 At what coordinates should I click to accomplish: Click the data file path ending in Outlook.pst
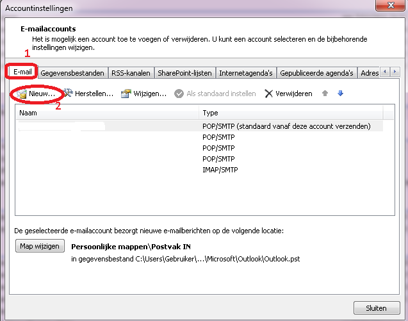pos(186,259)
